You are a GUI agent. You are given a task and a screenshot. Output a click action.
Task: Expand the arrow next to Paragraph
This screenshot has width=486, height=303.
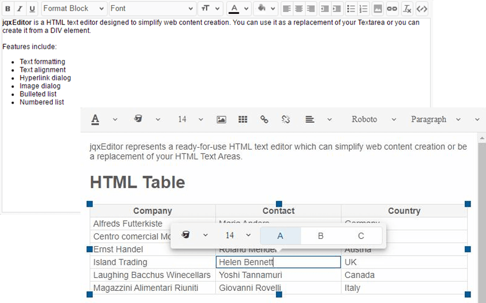click(458, 120)
